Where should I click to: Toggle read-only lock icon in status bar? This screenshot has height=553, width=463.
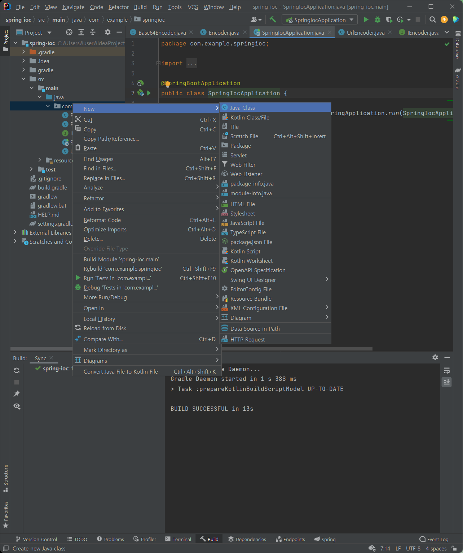click(454, 548)
